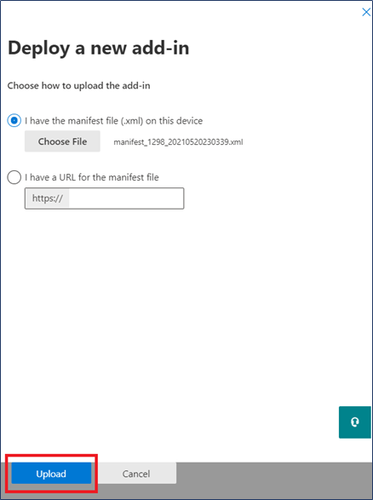Click the Choose File button
The width and height of the screenshot is (373, 500).
62,141
